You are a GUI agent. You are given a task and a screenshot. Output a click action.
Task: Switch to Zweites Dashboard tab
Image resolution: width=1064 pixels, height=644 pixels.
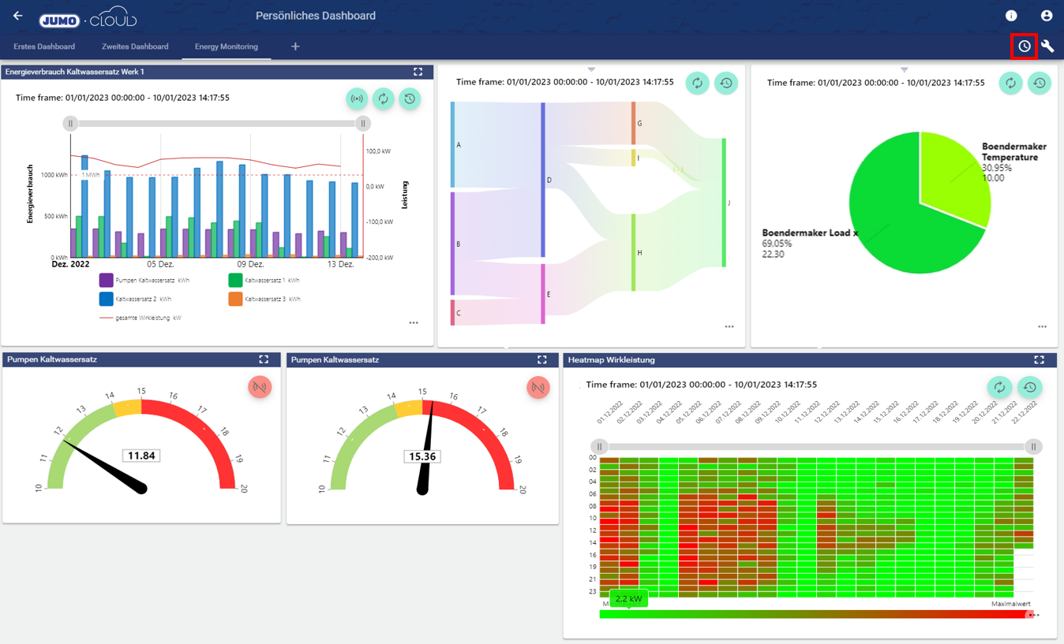(135, 47)
